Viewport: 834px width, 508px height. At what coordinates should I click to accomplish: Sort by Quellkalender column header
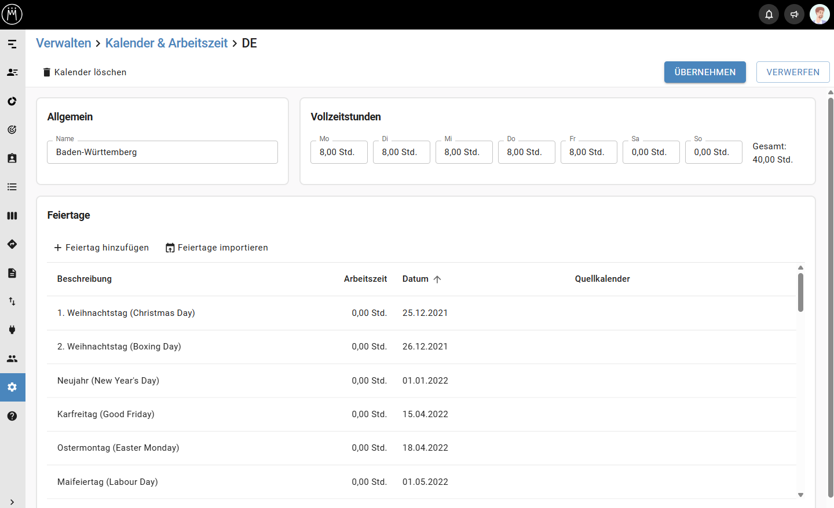[x=602, y=279]
